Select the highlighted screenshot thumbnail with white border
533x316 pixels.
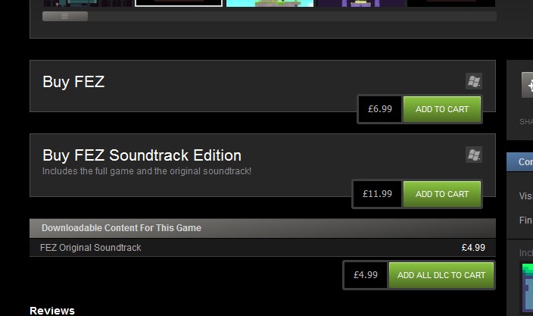tap(179, 2)
